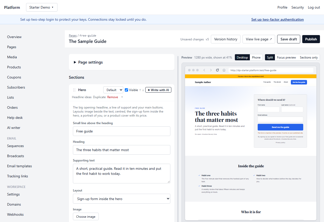This screenshot has width=324, height=222.
Task: Select the Sections only view mode
Action: click(309, 58)
